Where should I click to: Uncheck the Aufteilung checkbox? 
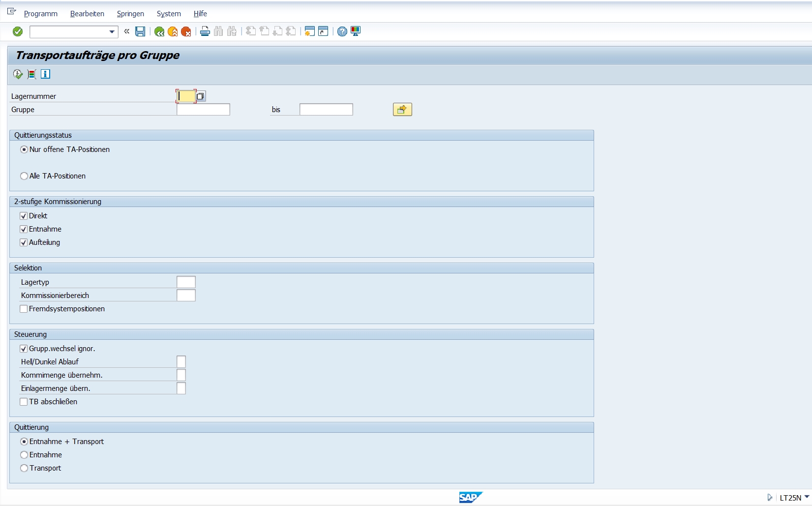click(24, 242)
